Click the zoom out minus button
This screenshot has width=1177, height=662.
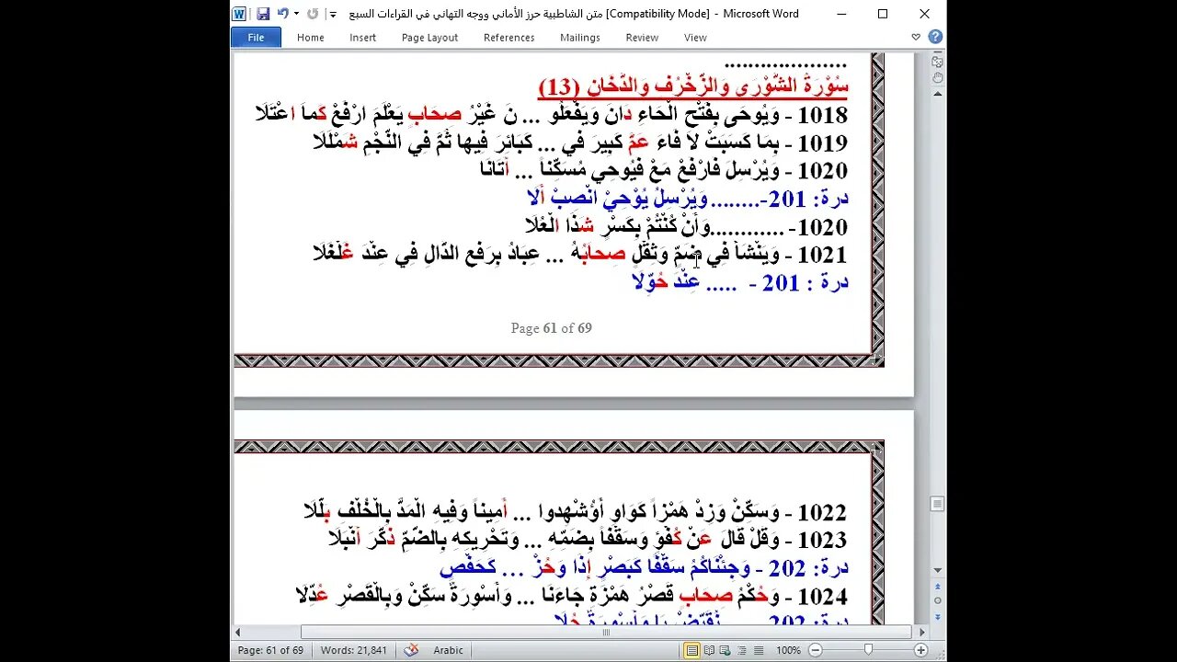[x=815, y=650]
